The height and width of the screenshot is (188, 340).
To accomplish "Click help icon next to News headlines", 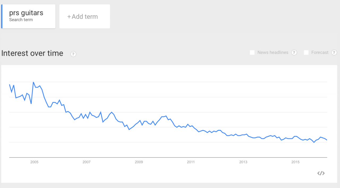I will pyautogui.click(x=294, y=53).
